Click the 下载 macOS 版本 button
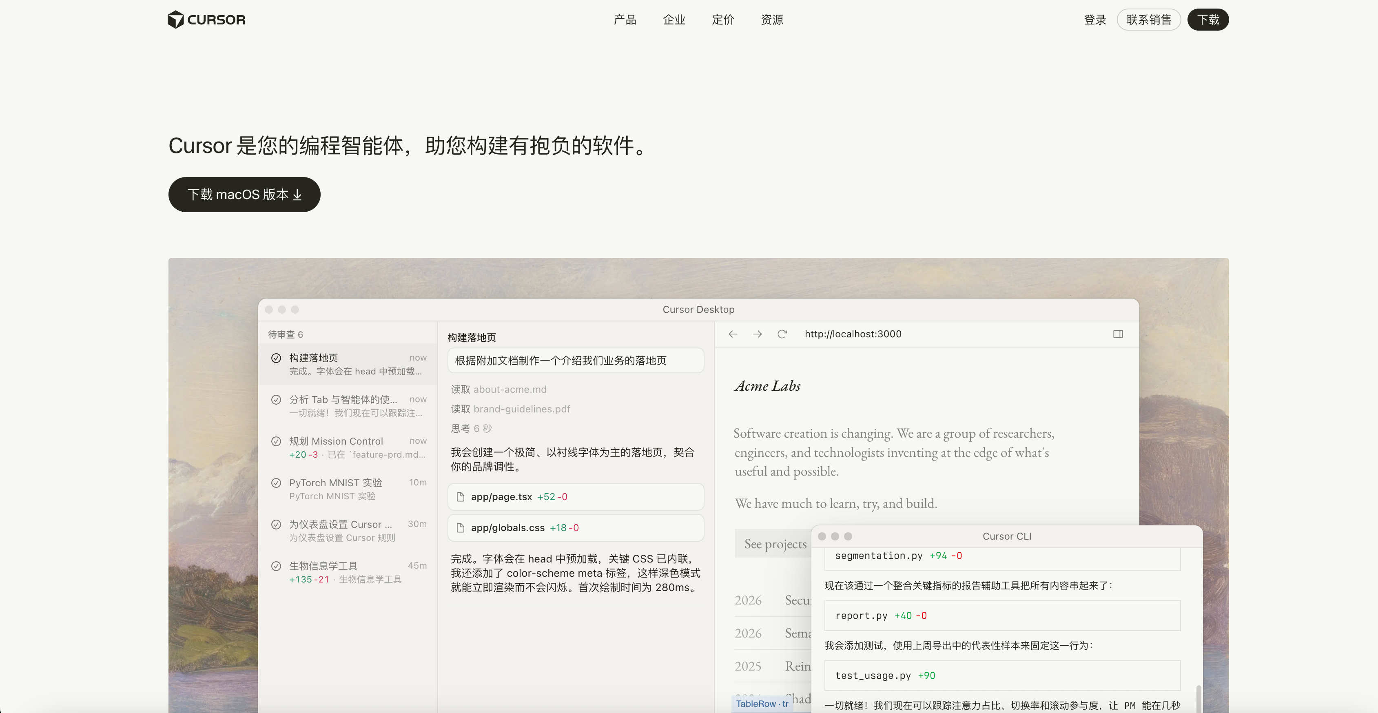This screenshot has height=713, width=1378. pyautogui.click(x=244, y=195)
